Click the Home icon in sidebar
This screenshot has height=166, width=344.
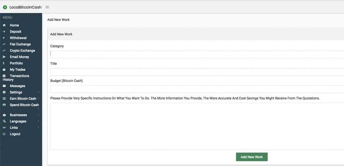[x=4, y=25]
